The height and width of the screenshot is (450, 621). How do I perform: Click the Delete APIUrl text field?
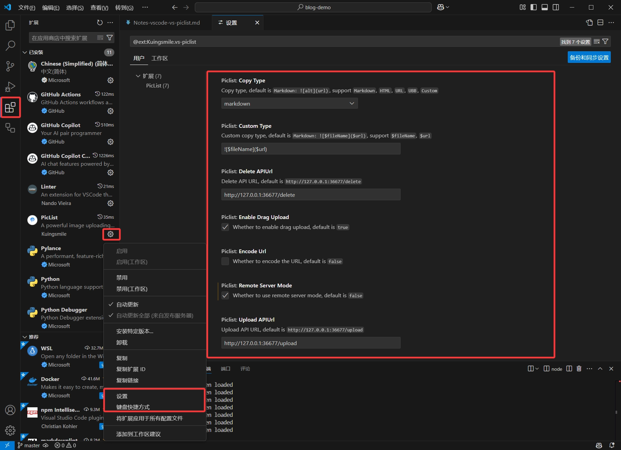click(x=311, y=195)
